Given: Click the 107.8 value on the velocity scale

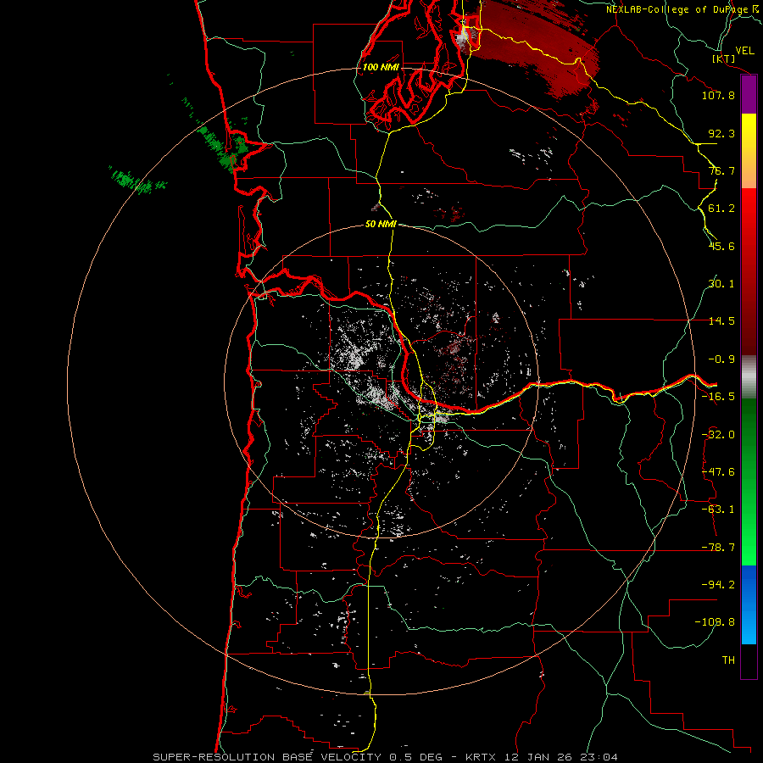Looking at the screenshot, I should point(718,95).
